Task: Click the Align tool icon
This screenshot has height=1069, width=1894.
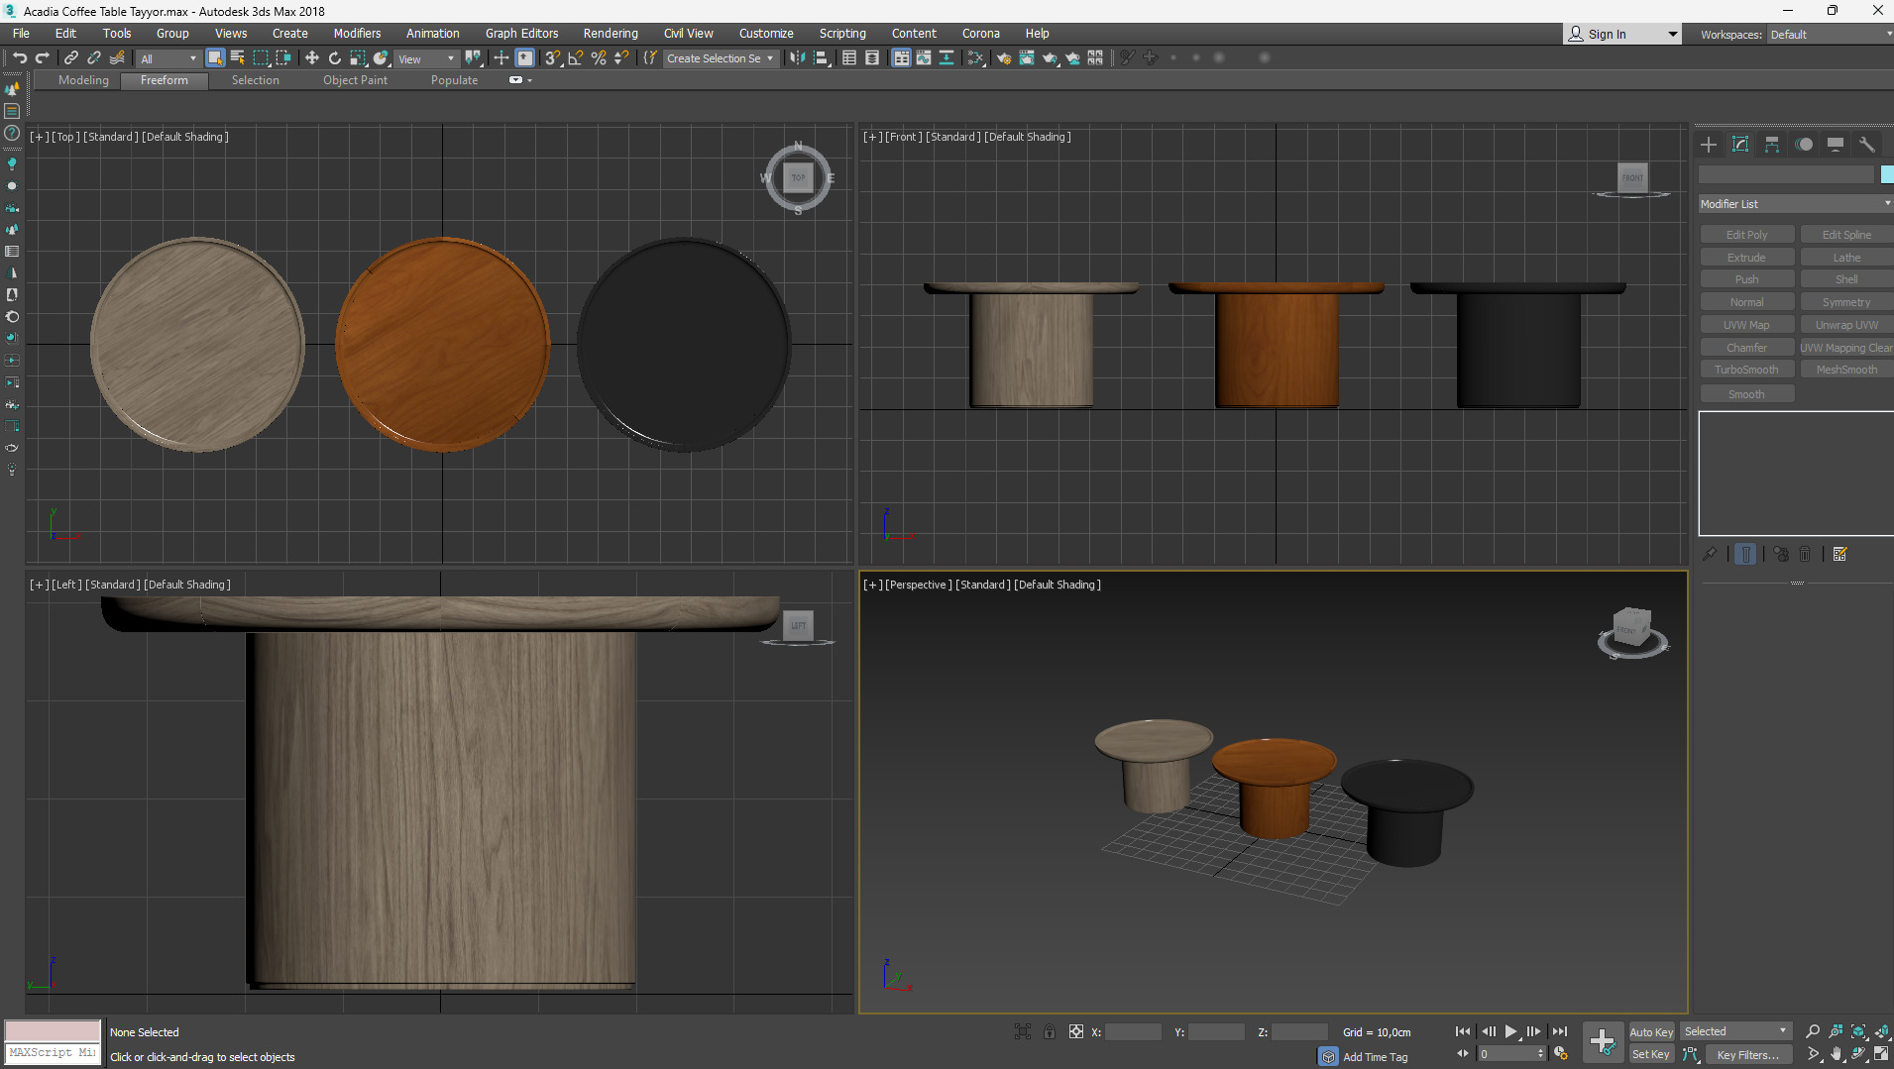Action: tap(821, 58)
